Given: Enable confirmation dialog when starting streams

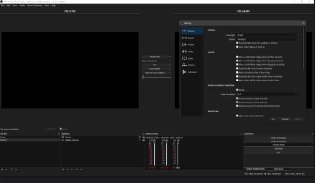Looking at the screenshot, I should [x=237, y=57].
